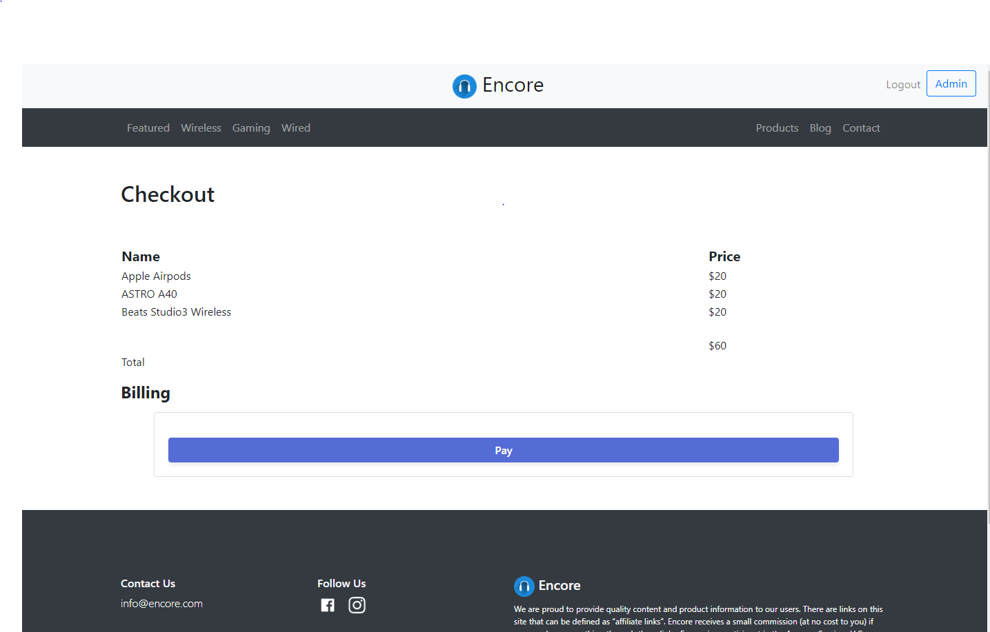Click the footer Encore headphone logo
Image resolution: width=990 pixels, height=632 pixels.
click(x=524, y=587)
